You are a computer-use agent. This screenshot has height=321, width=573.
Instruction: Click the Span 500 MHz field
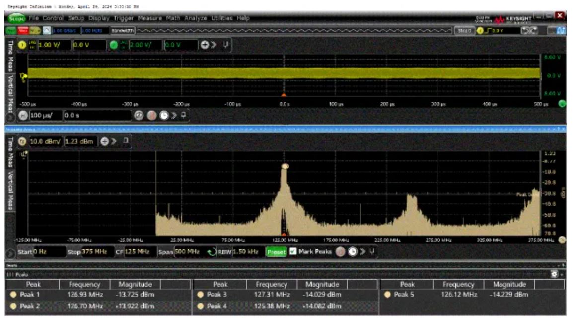click(x=188, y=251)
